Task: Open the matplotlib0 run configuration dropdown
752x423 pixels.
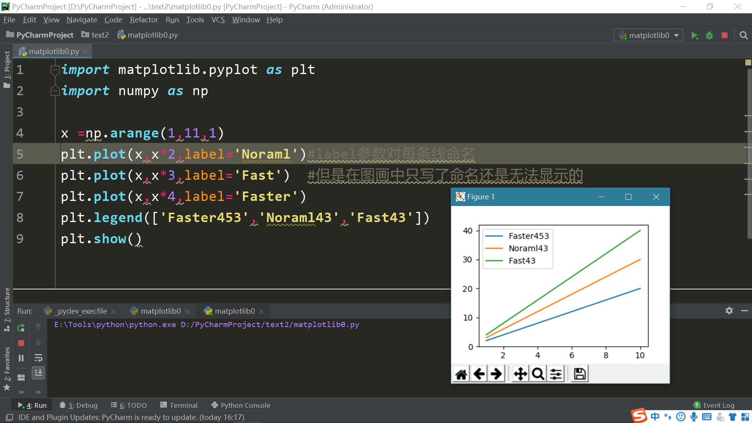Action: (x=648, y=36)
